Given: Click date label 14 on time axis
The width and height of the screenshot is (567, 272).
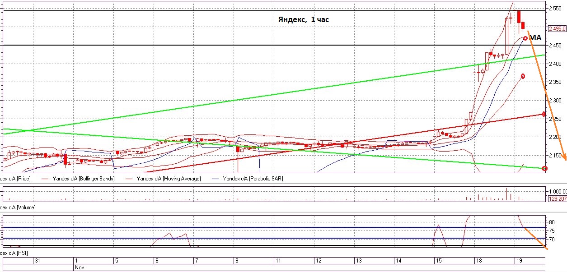Looking at the screenshot, I should (x=398, y=261).
